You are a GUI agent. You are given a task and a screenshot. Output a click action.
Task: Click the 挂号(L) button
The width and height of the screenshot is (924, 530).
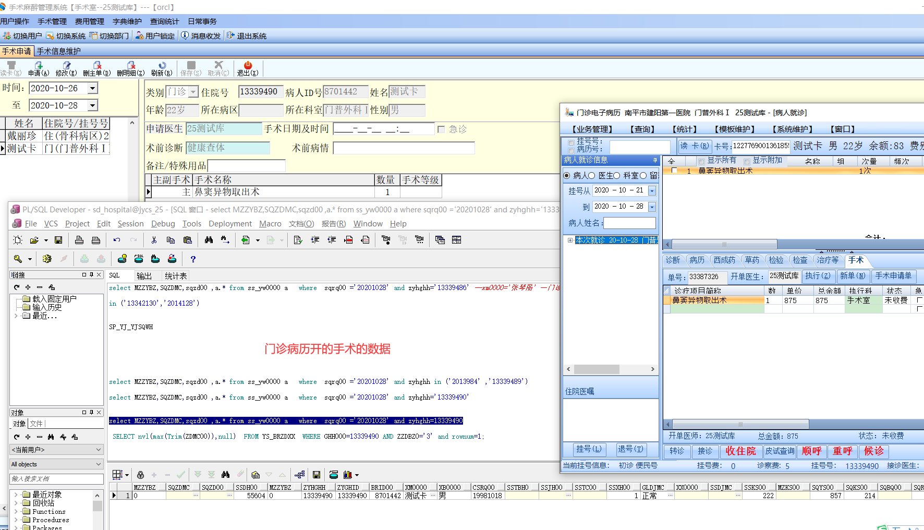589,449
